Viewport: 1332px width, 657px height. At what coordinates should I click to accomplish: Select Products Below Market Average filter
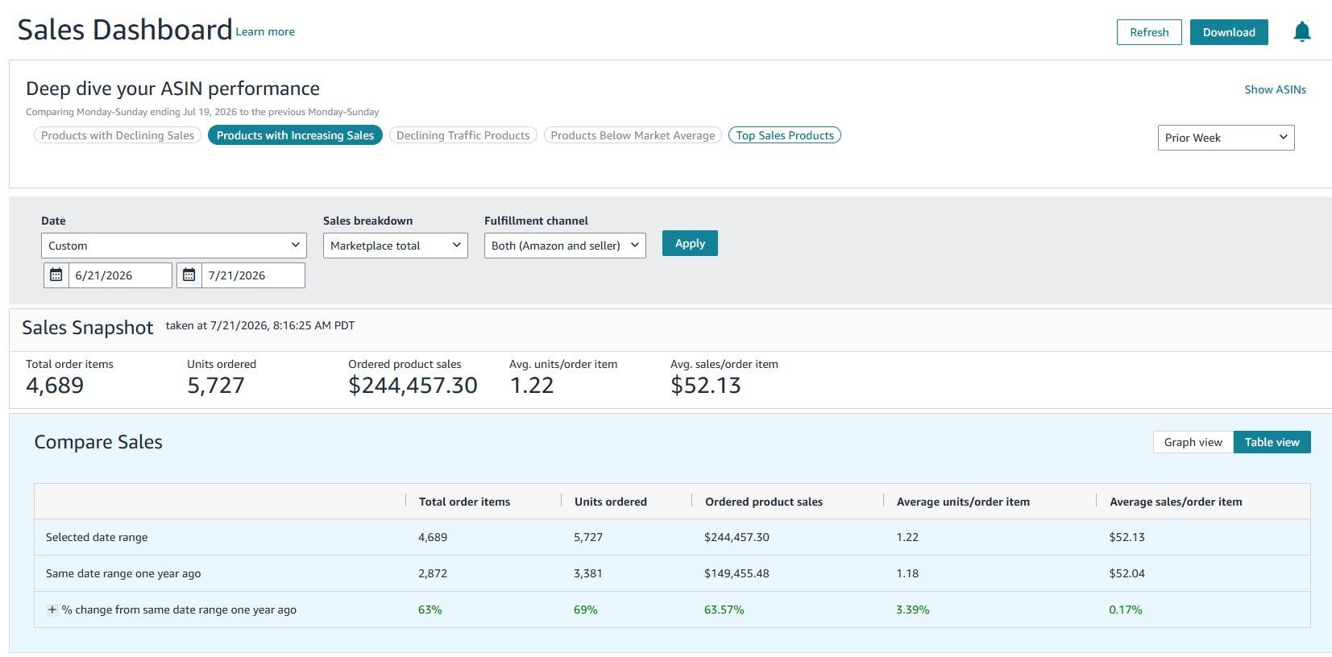point(633,135)
